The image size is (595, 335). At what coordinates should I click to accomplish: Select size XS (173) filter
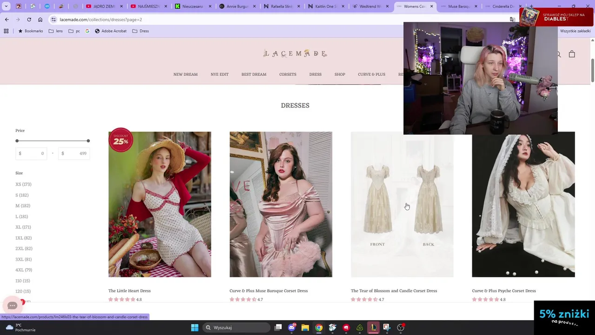click(23, 184)
